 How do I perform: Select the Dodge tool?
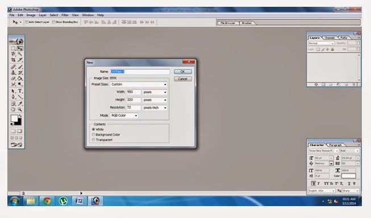20,84
